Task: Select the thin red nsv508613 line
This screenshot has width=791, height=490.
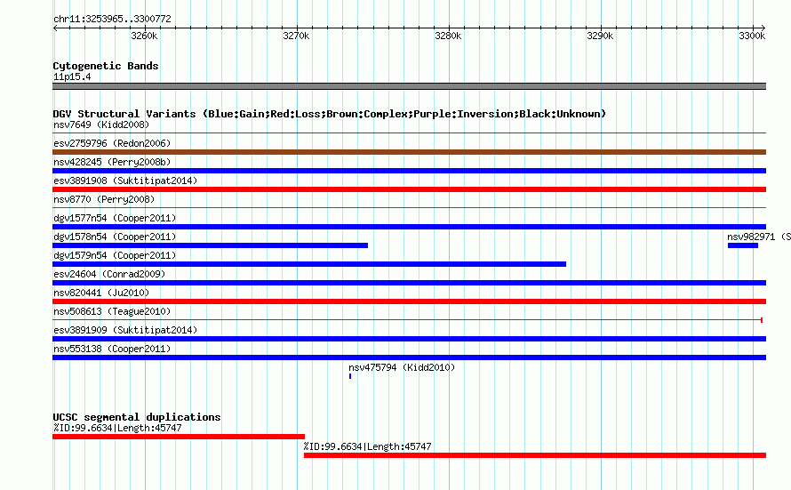Action: [x=407, y=320]
